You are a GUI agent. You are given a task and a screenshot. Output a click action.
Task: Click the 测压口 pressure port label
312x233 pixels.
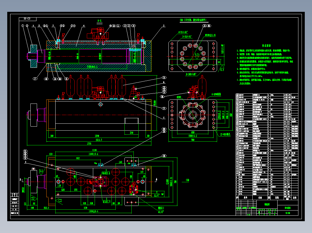(x=161, y=208)
